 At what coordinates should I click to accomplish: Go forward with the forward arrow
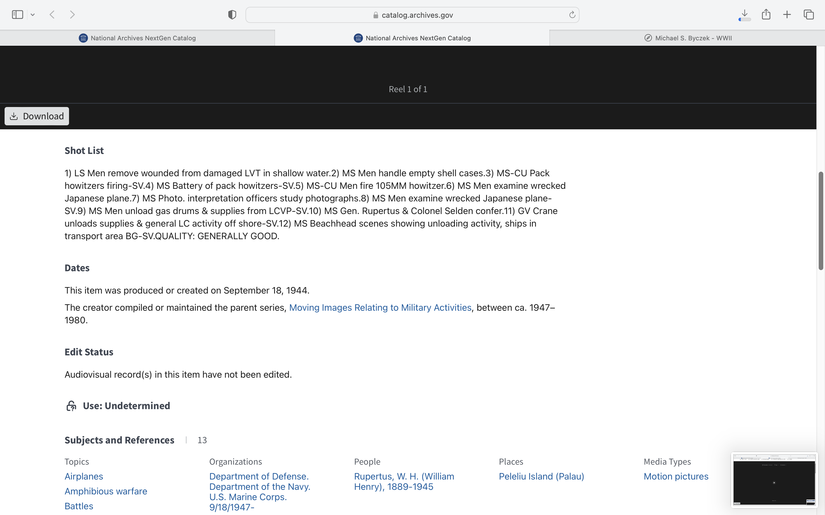click(72, 15)
